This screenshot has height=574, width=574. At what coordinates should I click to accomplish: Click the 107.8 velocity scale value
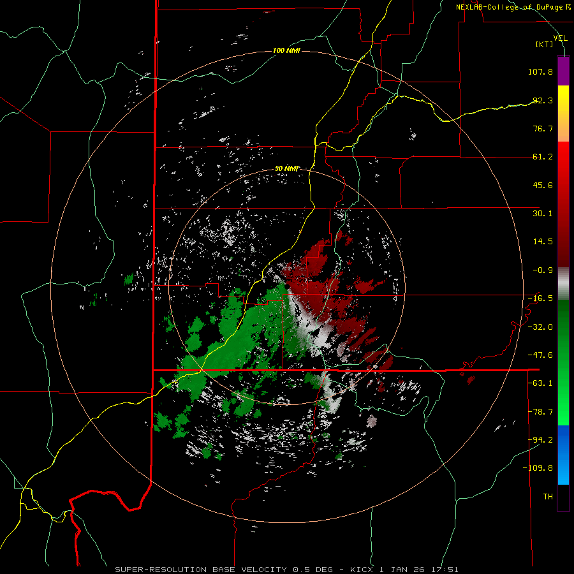(x=540, y=71)
